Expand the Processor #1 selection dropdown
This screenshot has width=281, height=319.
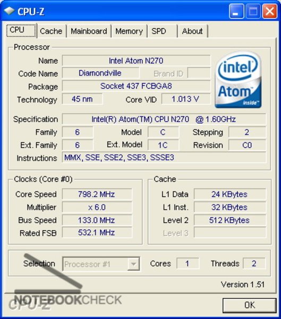[101, 264]
